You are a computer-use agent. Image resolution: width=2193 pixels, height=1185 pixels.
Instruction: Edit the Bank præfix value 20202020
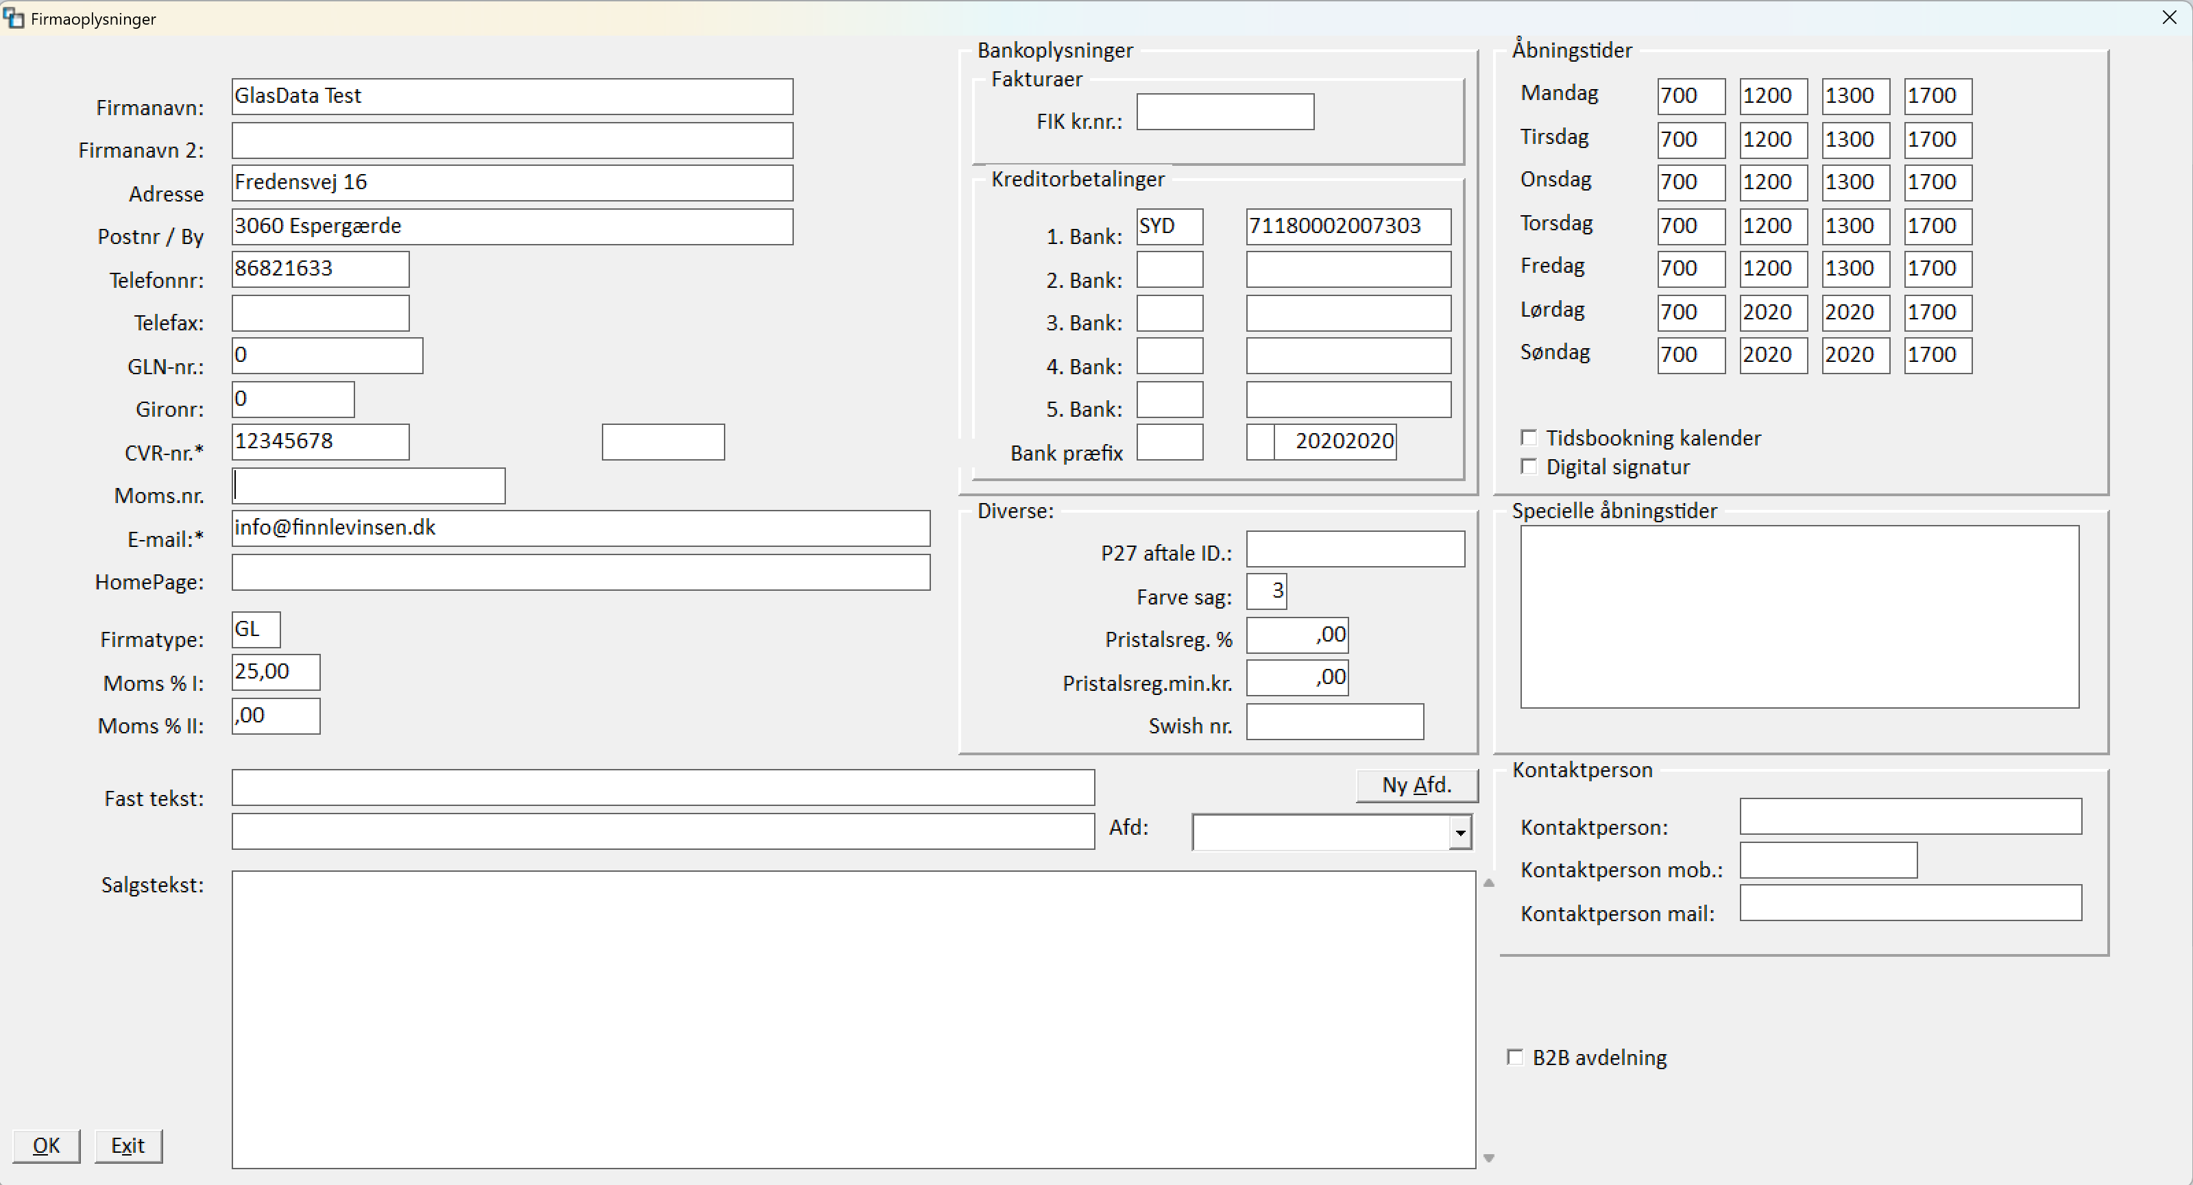click(1335, 442)
